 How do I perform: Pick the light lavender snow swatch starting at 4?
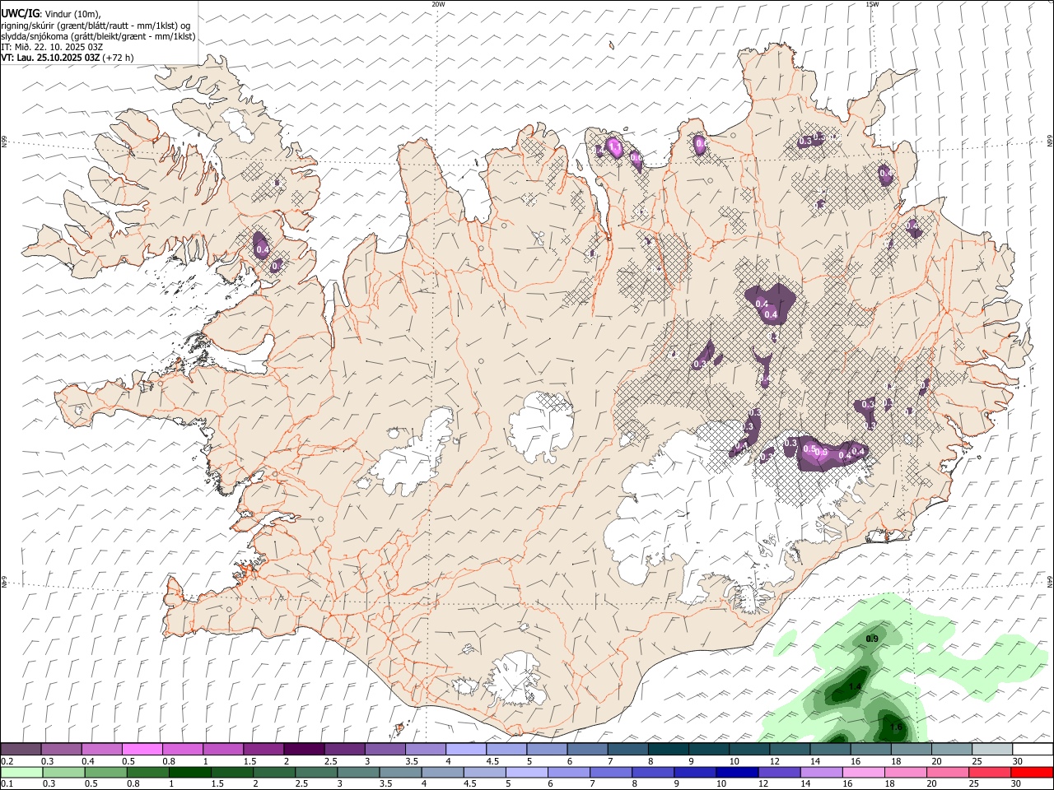coord(466,750)
